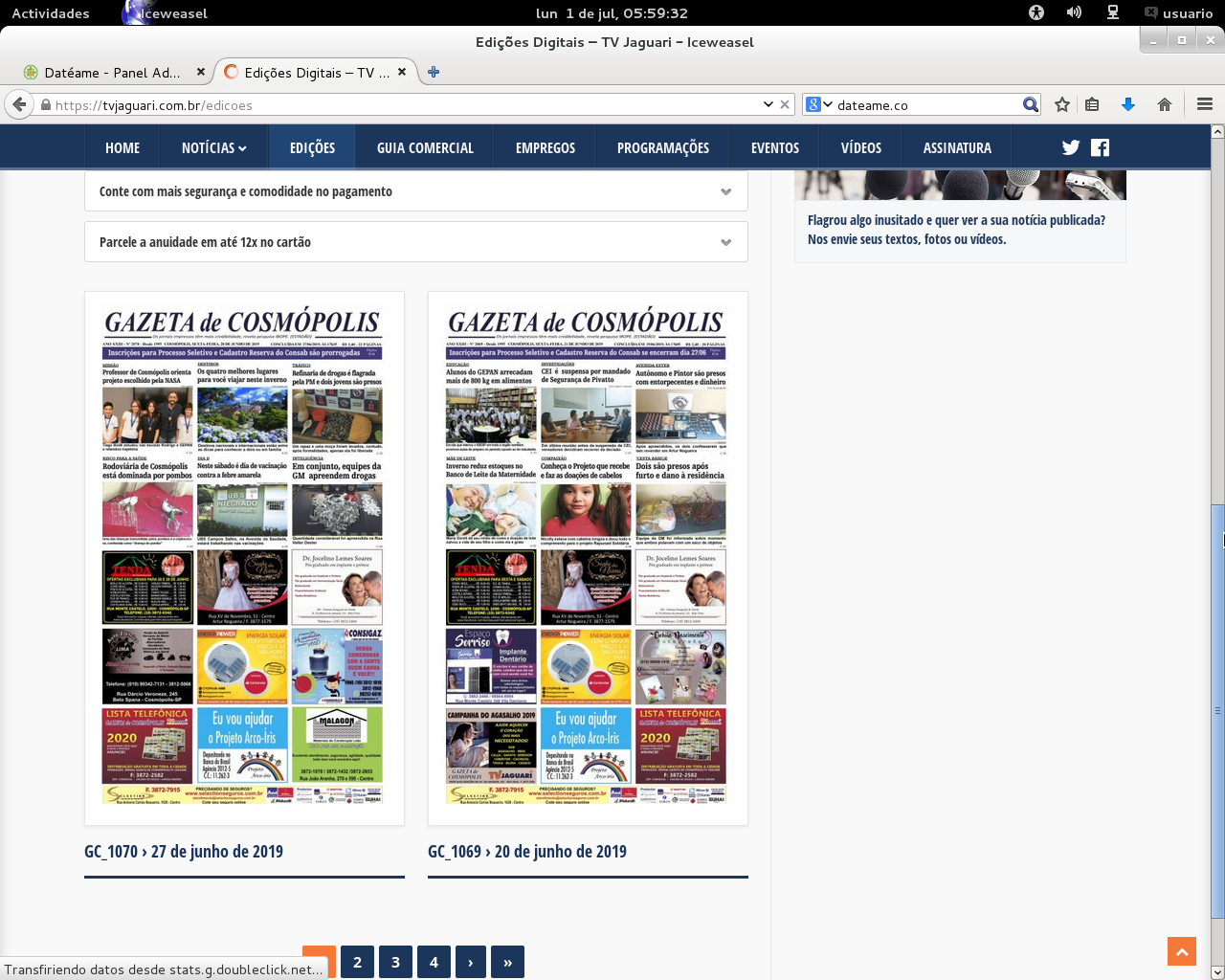Click Iceweasel app menu in top bar

[x=165, y=13]
